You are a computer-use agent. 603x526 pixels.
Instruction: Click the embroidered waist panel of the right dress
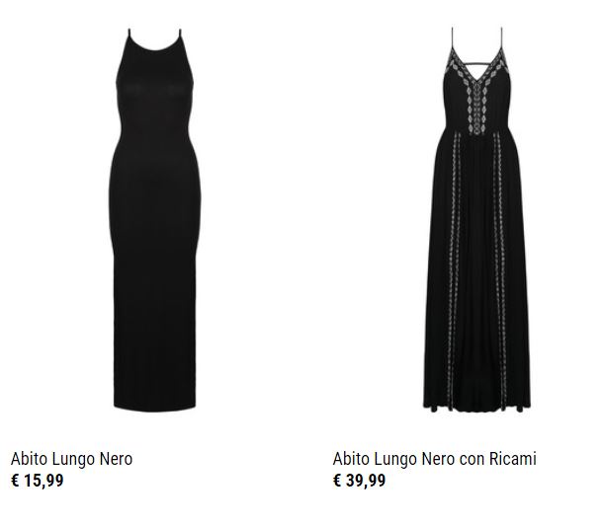[476, 122]
